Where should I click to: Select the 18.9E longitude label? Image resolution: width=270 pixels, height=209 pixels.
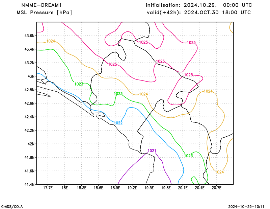pos(115,188)
